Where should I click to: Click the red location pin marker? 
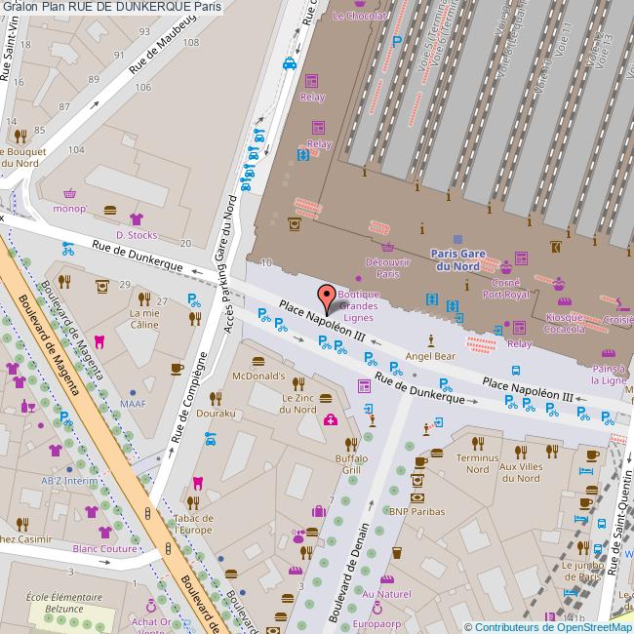coord(327,299)
